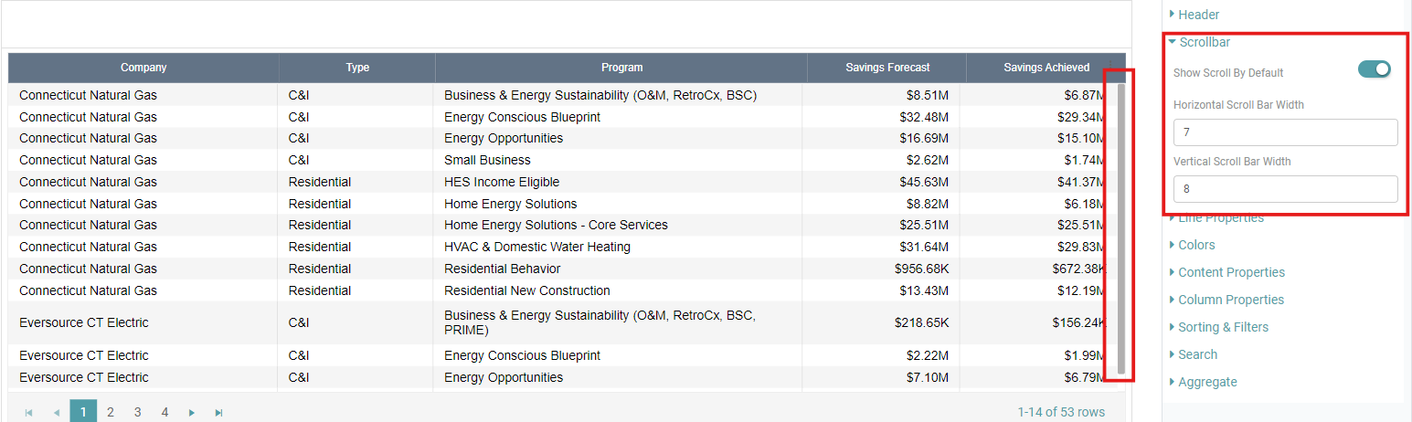Screen dimensions: 1412x422
Task: Open Column Properties section
Action: (1230, 300)
